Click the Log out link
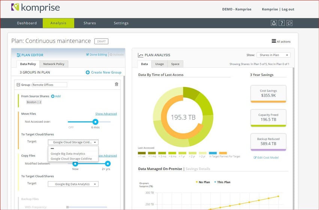This screenshot has width=319, height=210. click(288, 9)
